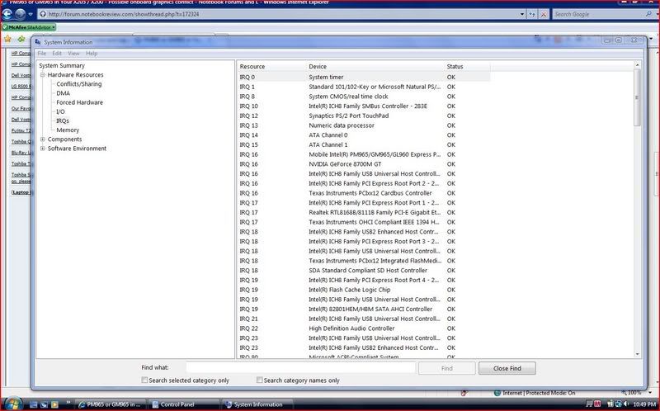660x411 pixels.
Task: Select NVIDIA GeForce 8700M GT row
Action: coord(364,164)
